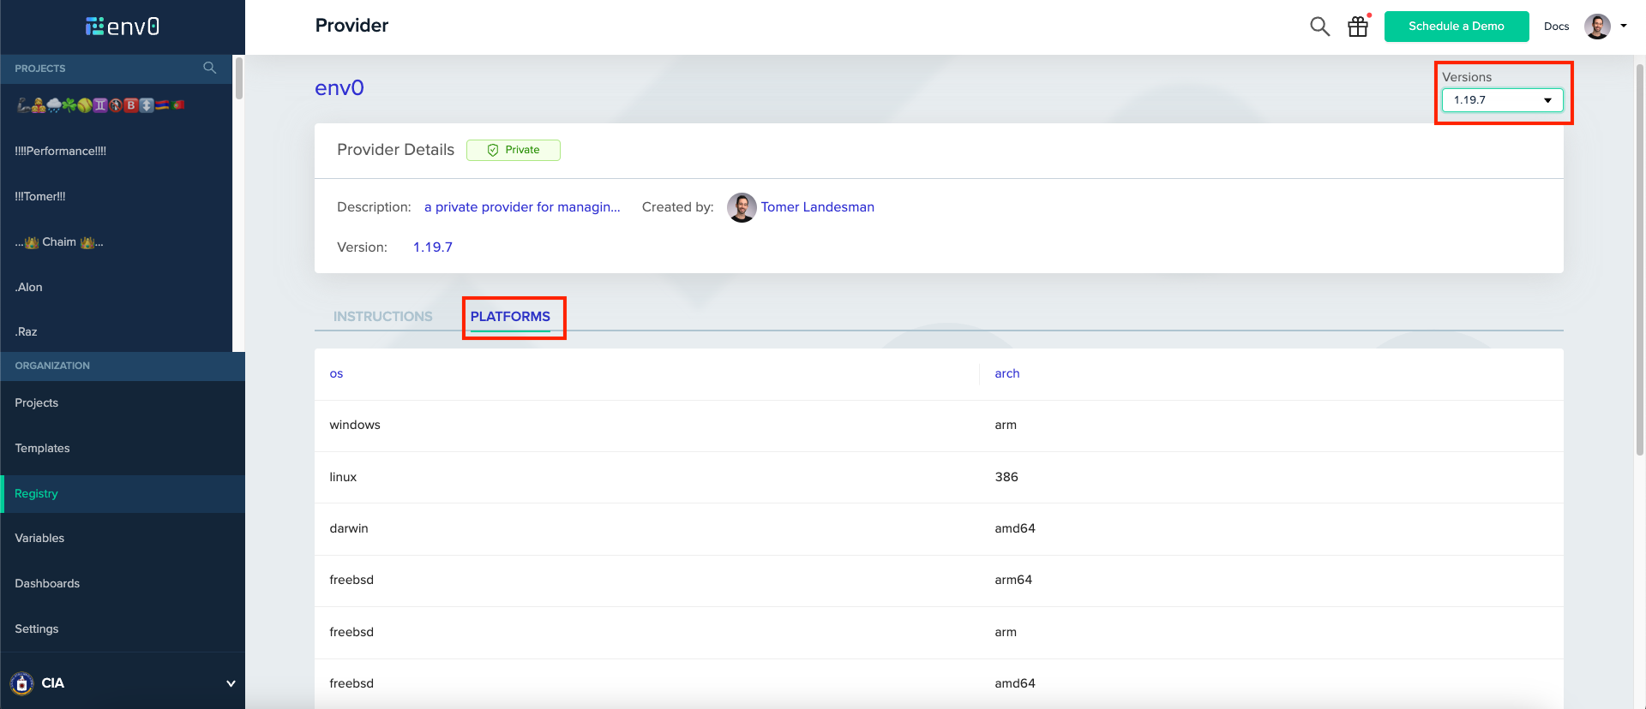1646x709 pixels.
Task: Click the CIA organization badge icon
Action: click(22, 683)
